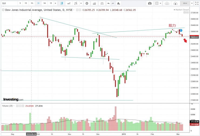Click the dow layout name button
The width and height of the screenshot is (200, 136).
click(185, 3)
